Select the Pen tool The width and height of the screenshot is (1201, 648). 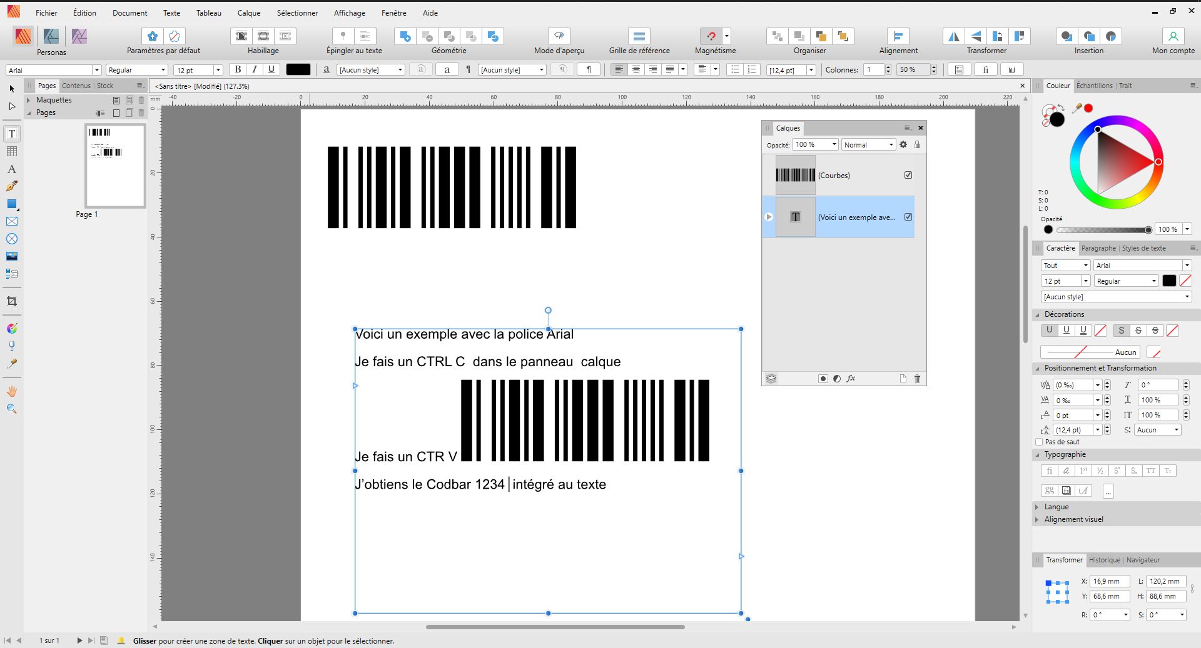[x=12, y=186]
